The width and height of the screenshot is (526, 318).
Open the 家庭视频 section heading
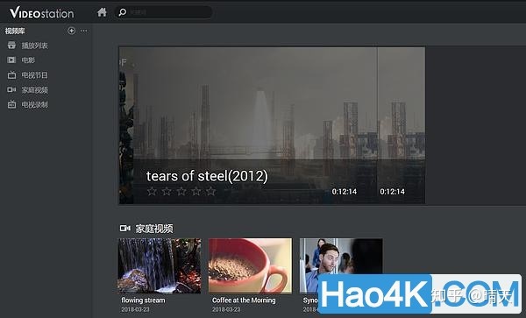click(154, 229)
